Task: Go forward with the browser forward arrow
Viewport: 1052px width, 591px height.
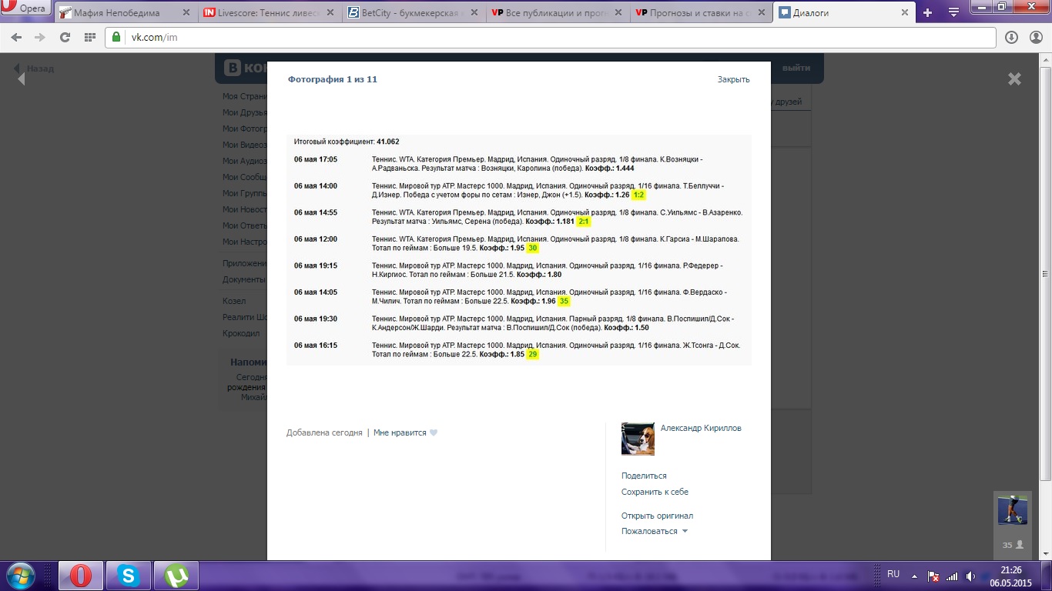Action: [x=40, y=38]
